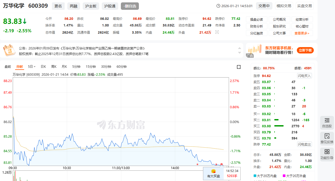Click the 沪主板 tag button
The height and width of the screenshot is (181, 335).
pyautogui.click(x=91, y=6)
